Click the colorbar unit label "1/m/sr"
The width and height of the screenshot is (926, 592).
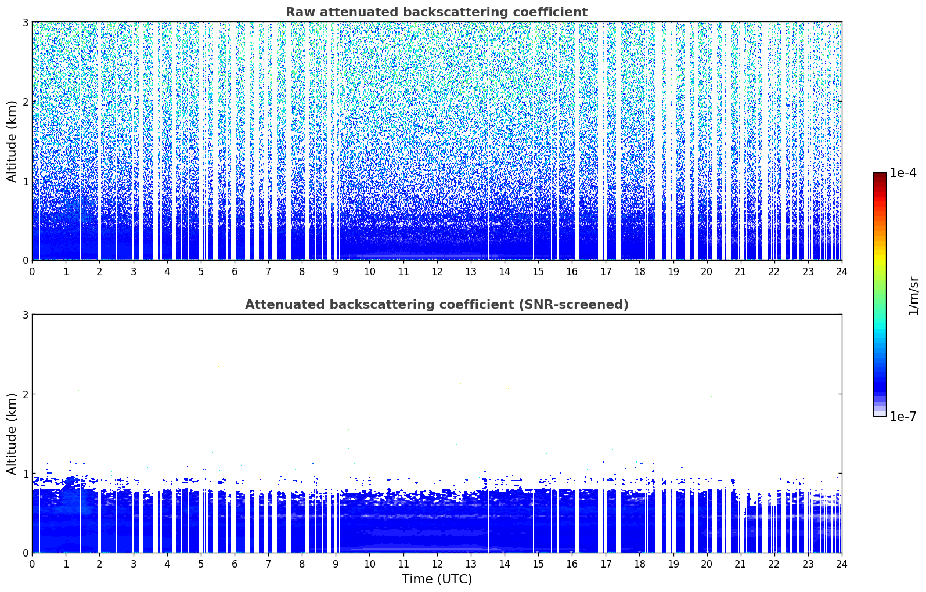tap(913, 295)
